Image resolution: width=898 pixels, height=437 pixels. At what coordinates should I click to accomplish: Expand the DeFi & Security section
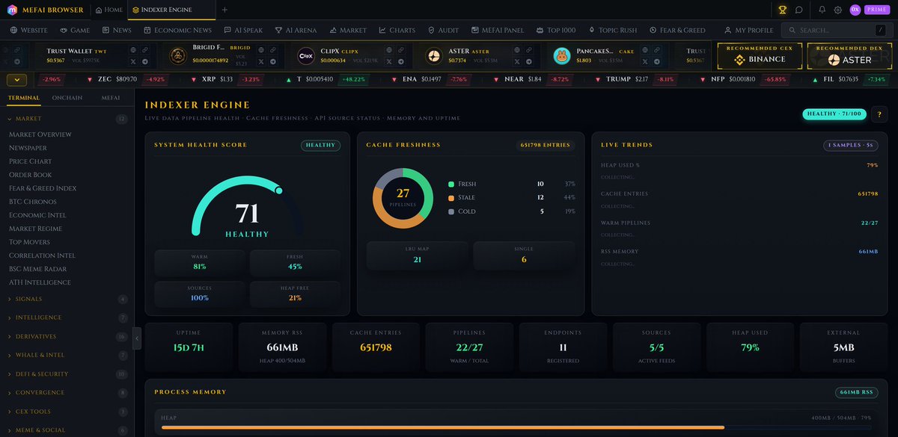tap(67, 374)
